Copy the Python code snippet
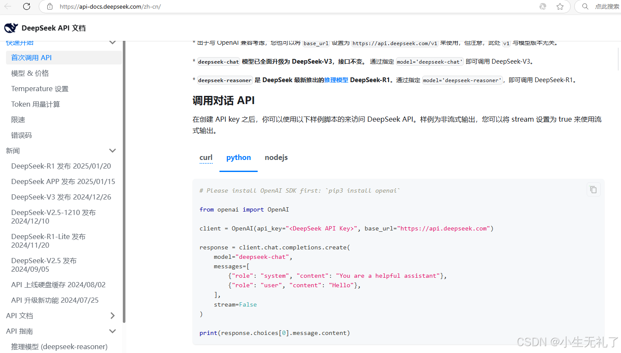The image size is (621, 353). click(x=593, y=189)
